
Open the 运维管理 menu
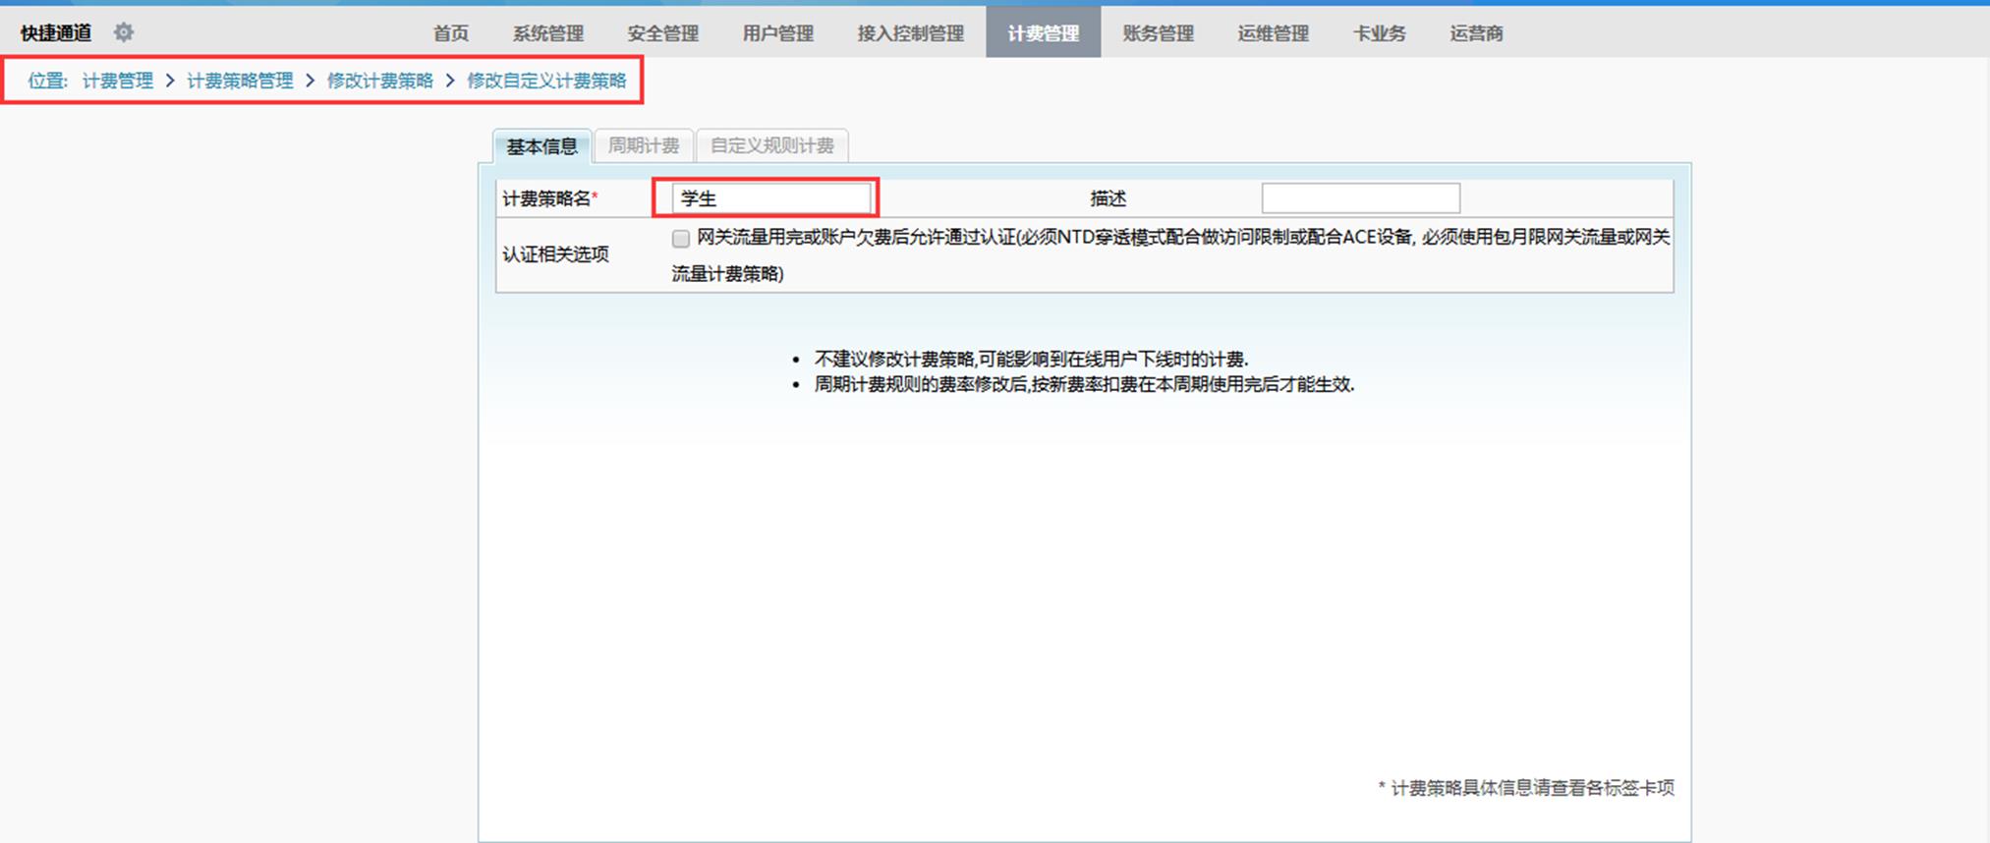pyautogui.click(x=1273, y=33)
